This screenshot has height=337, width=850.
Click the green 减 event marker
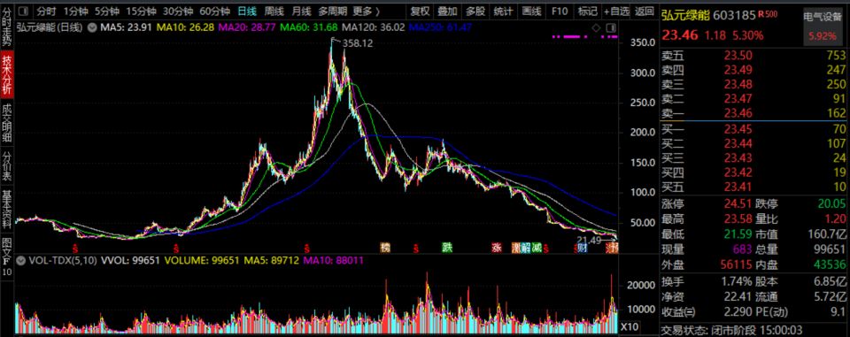[x=537, y=248]
